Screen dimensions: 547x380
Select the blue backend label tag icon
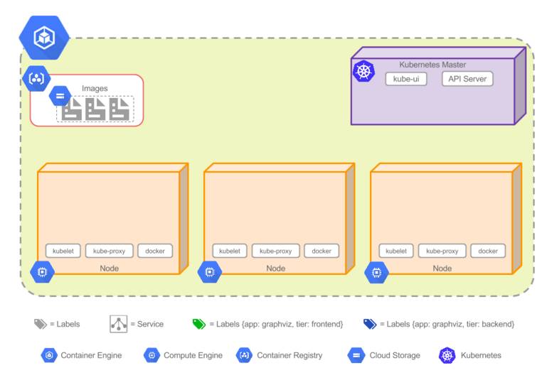(370, 324)
